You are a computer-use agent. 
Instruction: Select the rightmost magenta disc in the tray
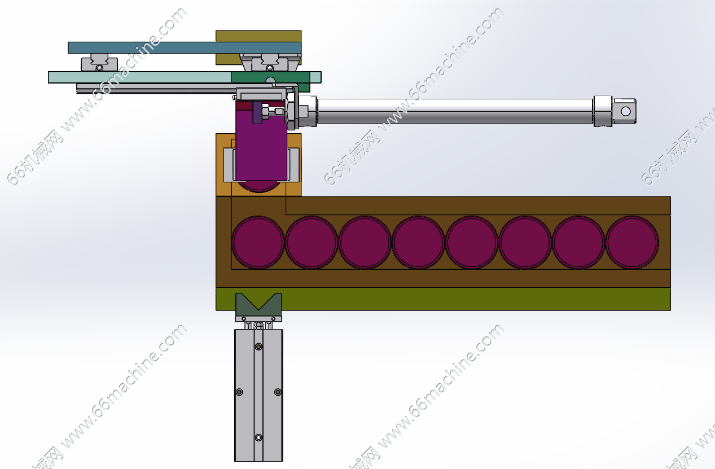point(632,242)
